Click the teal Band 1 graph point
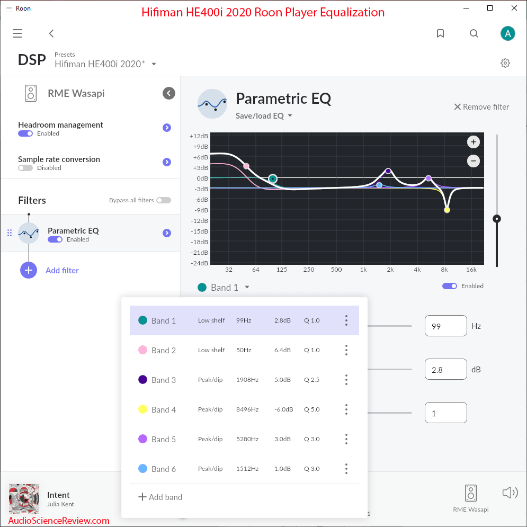The height and width of the screenshot is (527, 527). click(273, 178)
